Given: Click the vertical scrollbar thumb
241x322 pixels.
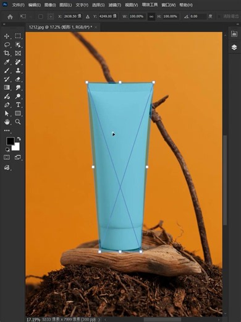Looking at the screenshot, I should 225,180.
